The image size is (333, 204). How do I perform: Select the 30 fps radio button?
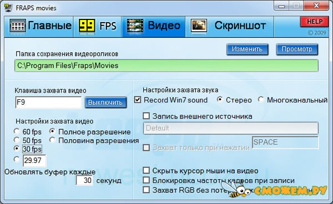pyautogui.click(x=17, y=149)
